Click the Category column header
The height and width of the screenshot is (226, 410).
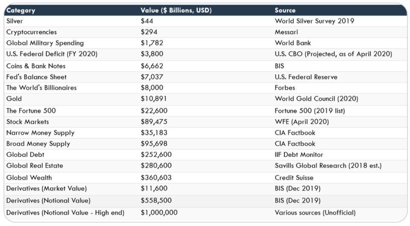point(21,10)
